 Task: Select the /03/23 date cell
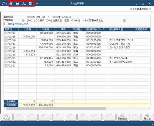(11, 66)
